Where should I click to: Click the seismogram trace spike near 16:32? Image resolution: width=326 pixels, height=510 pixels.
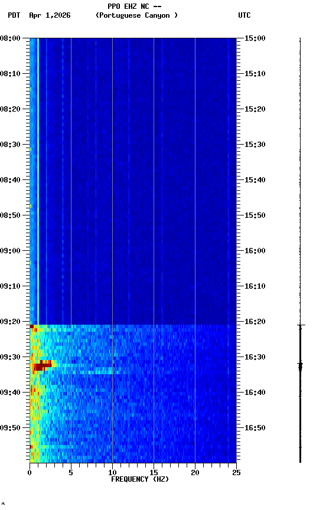pyautogui.click(x=300, y=367)
